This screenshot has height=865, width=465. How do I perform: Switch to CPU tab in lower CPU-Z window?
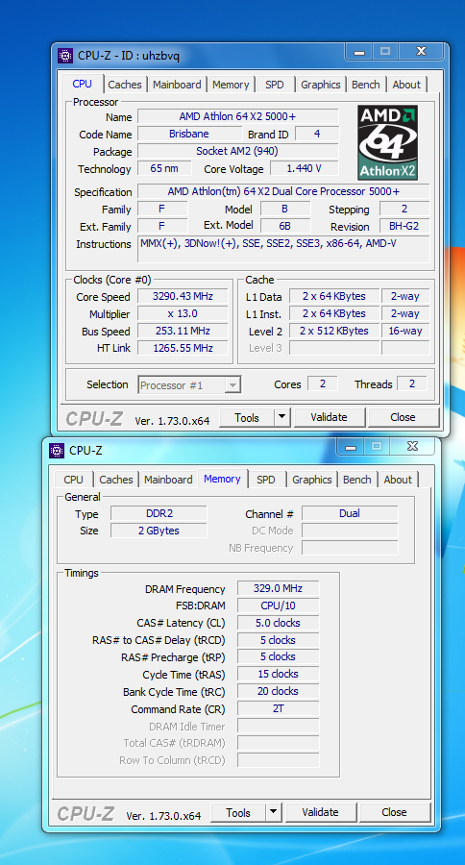tap(73, 480)
